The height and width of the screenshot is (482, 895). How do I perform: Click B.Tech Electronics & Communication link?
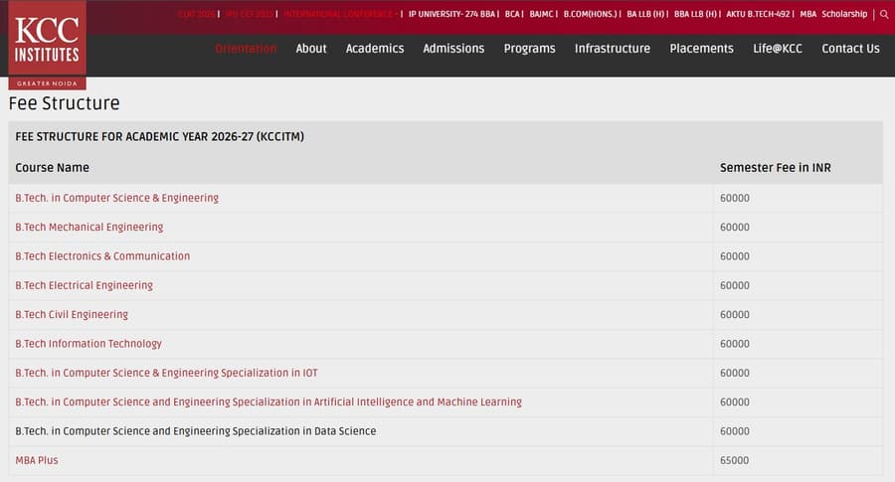102,256
